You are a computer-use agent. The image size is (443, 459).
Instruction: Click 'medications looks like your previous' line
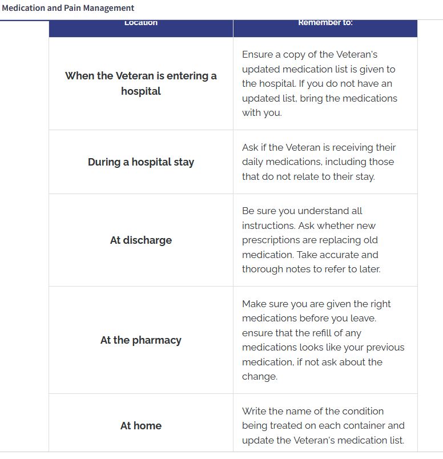point(323,347)
